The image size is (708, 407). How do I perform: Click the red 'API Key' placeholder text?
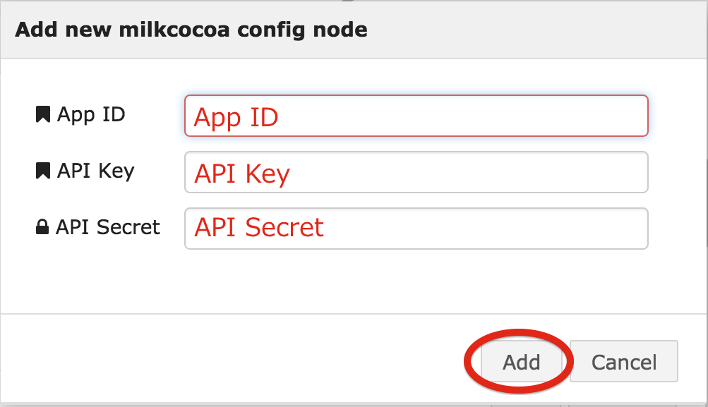tap(242, 174)
